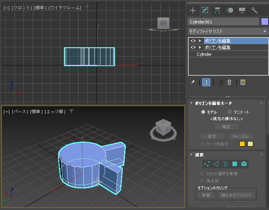
Task: Open the object color swatch
Action: [x=264, y=22]
